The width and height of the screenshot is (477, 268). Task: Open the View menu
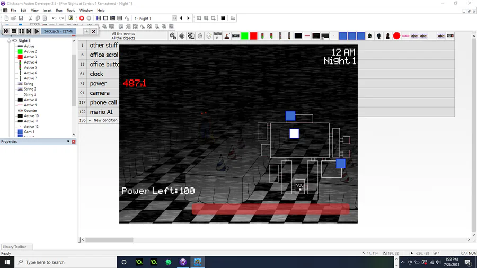click(34, 11)
